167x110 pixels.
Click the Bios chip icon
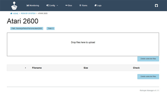point(67,5)
